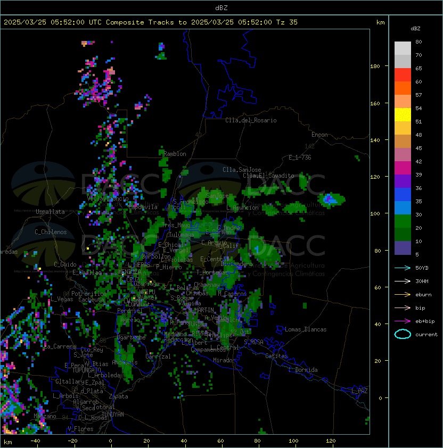
Task: Pick the light grey 70-80 dBZ swatch
Action: click(403, 48)
